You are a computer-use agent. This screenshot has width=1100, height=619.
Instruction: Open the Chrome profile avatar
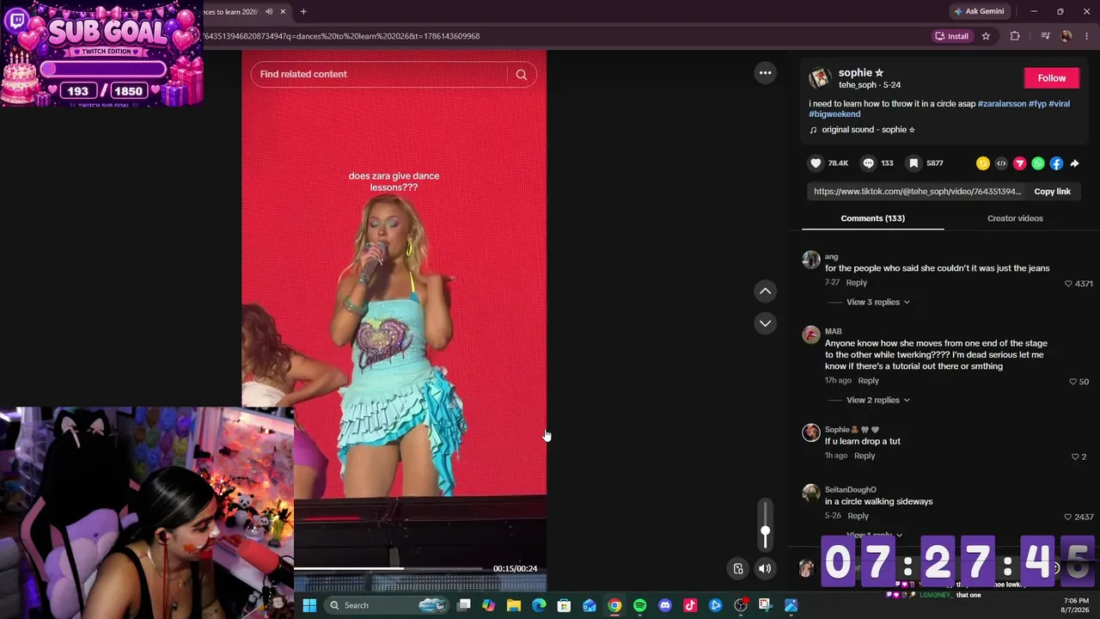tap(1066, 36)
